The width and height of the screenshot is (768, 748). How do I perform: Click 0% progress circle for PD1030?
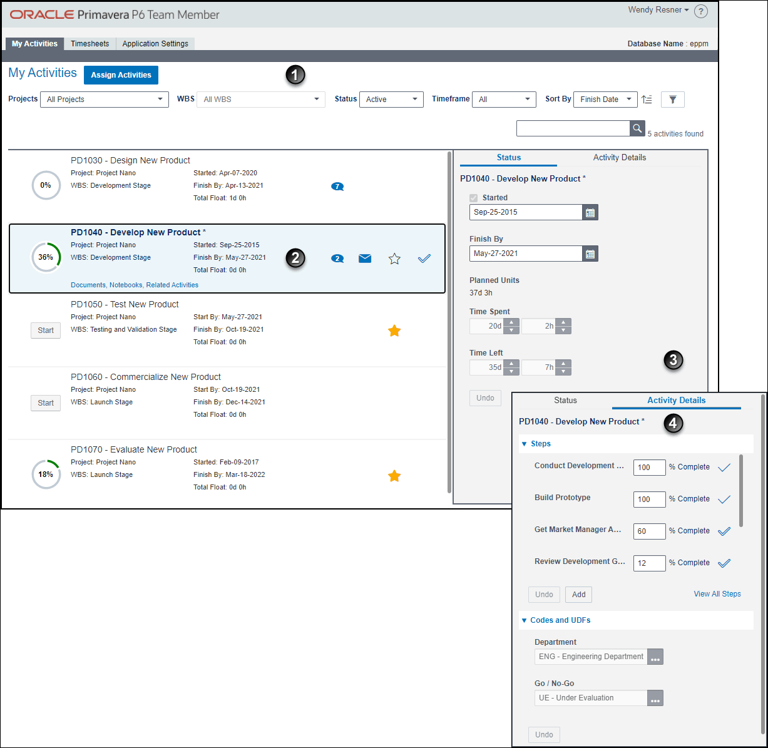(x=46, y=185)
